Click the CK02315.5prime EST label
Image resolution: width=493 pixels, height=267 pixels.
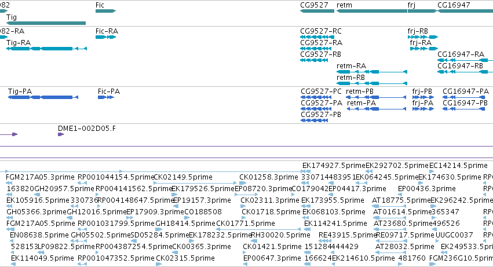pos(185,258)
